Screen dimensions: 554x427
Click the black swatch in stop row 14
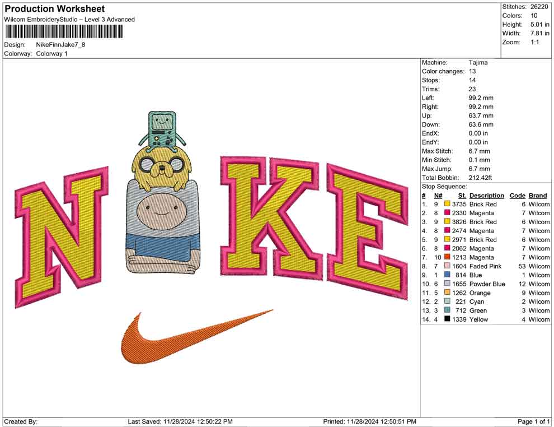(x=447, y=319)
